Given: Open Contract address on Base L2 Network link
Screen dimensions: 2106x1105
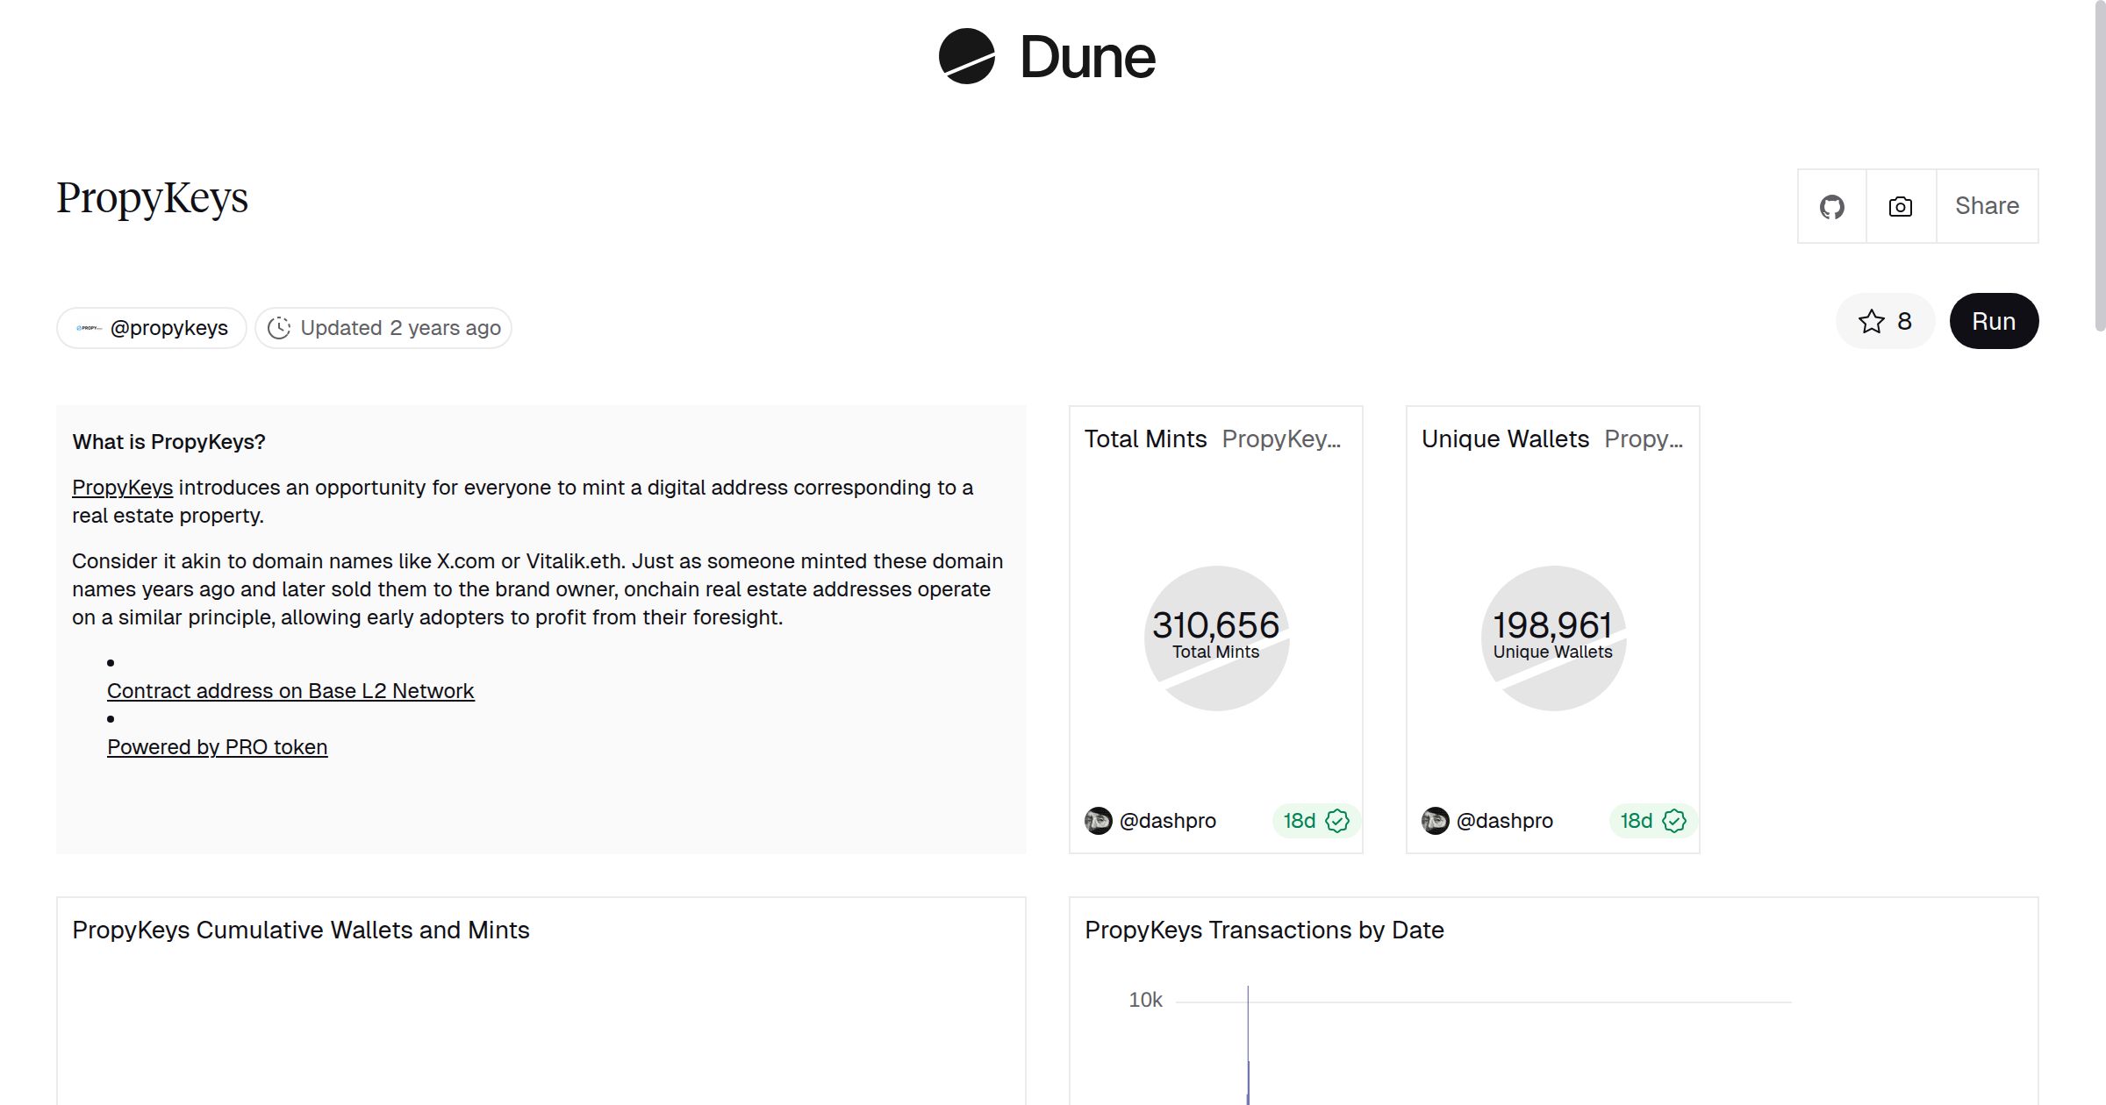Looking at the screenshot, I should point(290,691).
